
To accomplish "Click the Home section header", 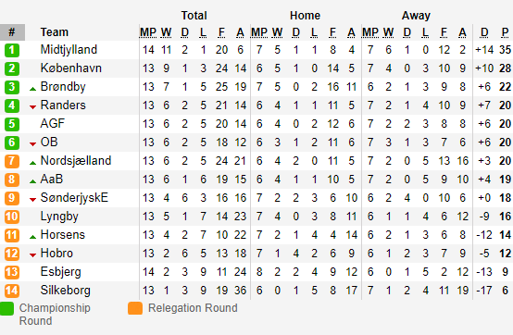I will point(305,16).
